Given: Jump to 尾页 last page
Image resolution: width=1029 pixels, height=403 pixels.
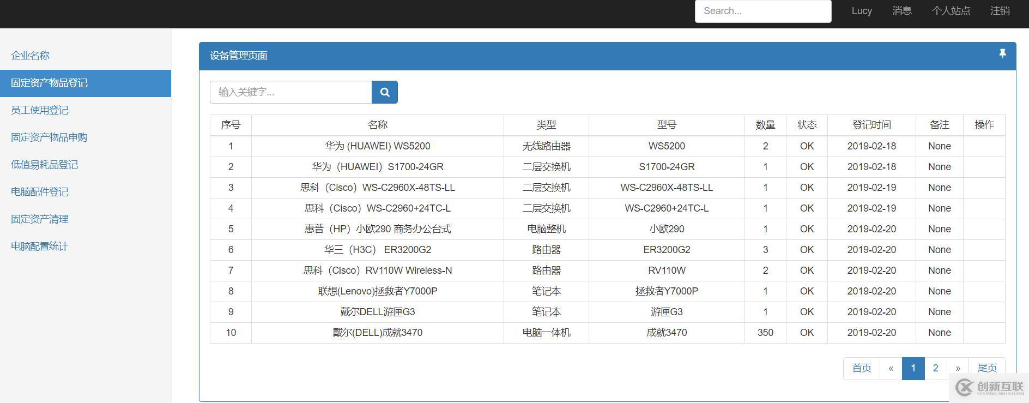Looking at the screenshot, I should (987, 368).
